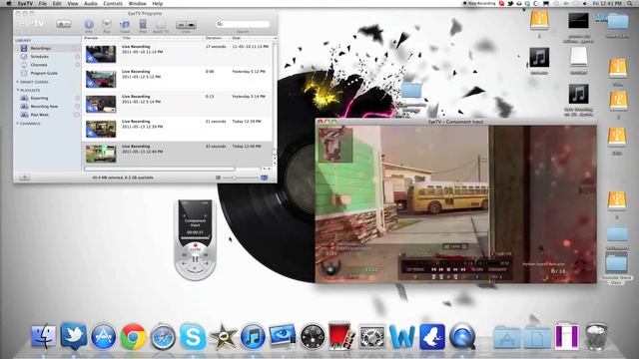Click rewind button on the EyeTV remote
Screen dimensions: 639x359
pos(184,255)
